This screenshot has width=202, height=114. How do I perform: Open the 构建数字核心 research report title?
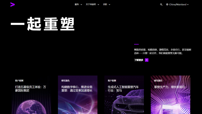(77, 89)
